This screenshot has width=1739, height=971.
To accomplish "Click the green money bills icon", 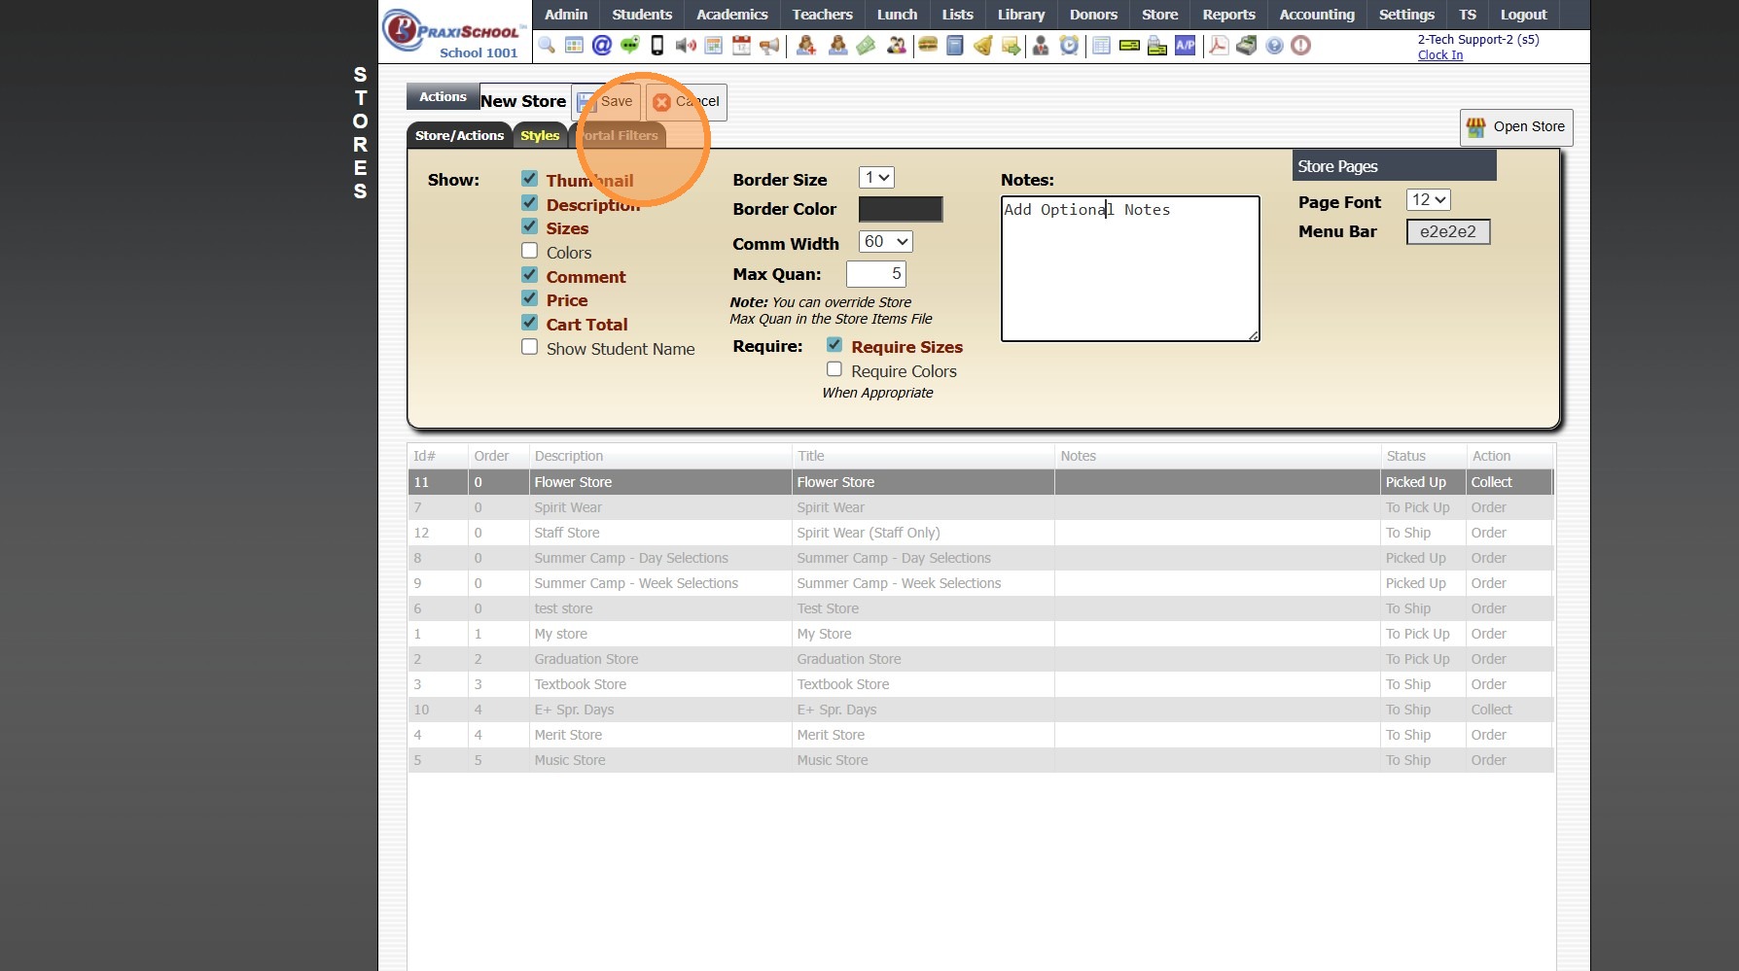I will pyautogui.click(x=866, y=45).
